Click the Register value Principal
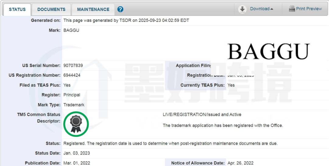 72,95
